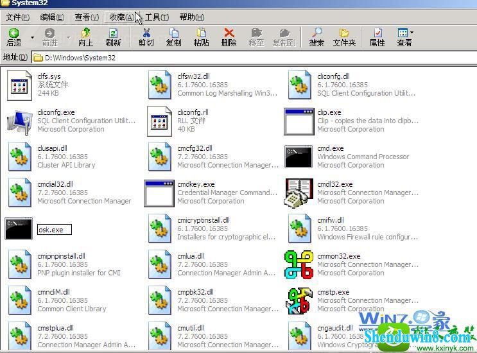Open the Back button history dropdown arrow

[32, 37]
